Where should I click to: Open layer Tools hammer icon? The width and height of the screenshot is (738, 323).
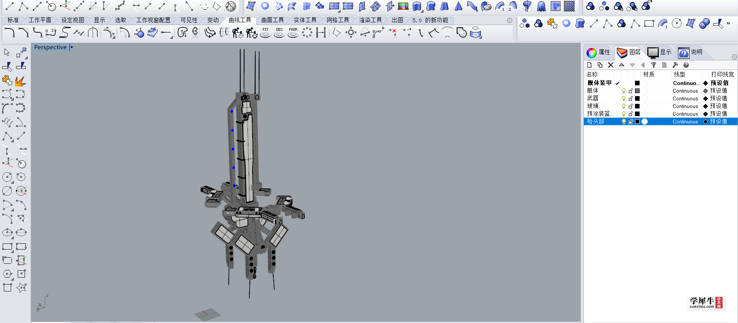675,65
